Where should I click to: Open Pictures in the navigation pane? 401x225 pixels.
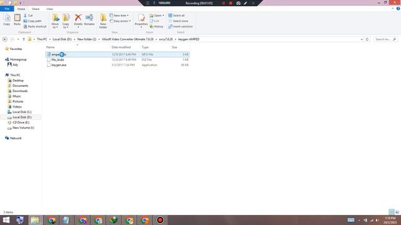pyautogui.click(x=18, y=101)
